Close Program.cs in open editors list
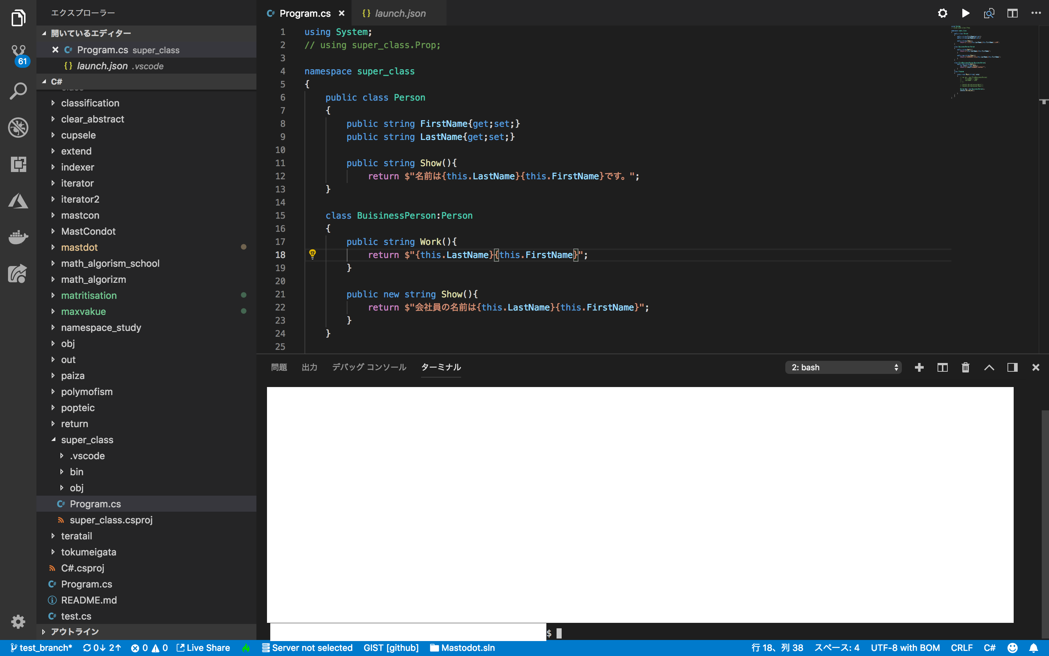Image resolution: width=1049 pixels, height=656 pixels. [x=55, y=50]
